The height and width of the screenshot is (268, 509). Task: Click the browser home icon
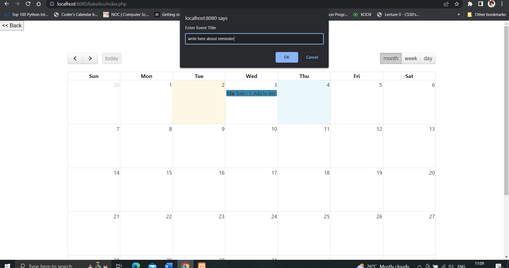point(39,4)
